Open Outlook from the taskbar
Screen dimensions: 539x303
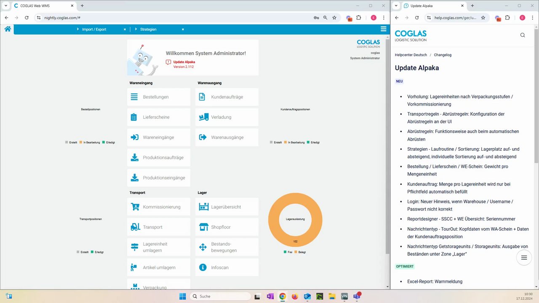[x=307, y=296]
